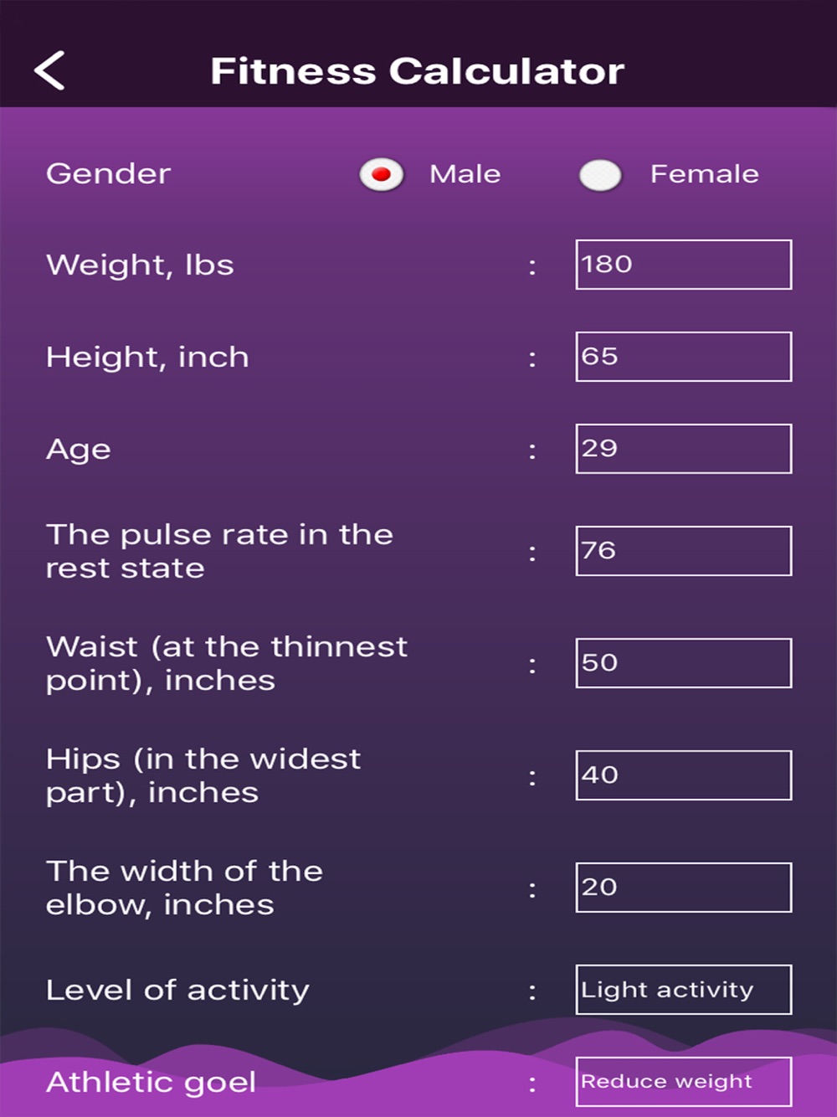The width and height of the screenshot is (837, 1117).
Task: Tap the Age label text
Action: coord(79,450)
